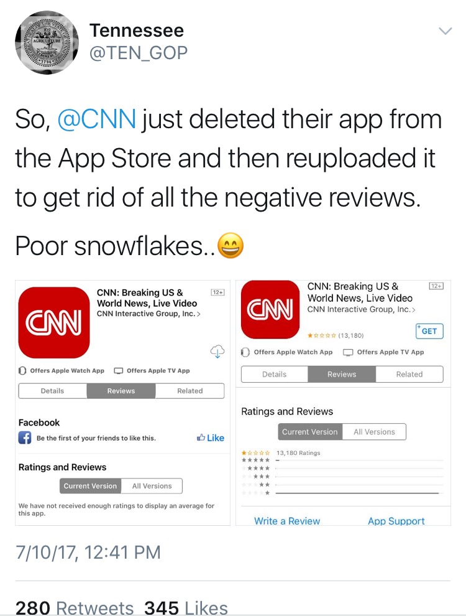This screenshot has height=616, width=466.
Task: Expand CNN Interactive Group developer chevron right
Action: click(413, 310)
